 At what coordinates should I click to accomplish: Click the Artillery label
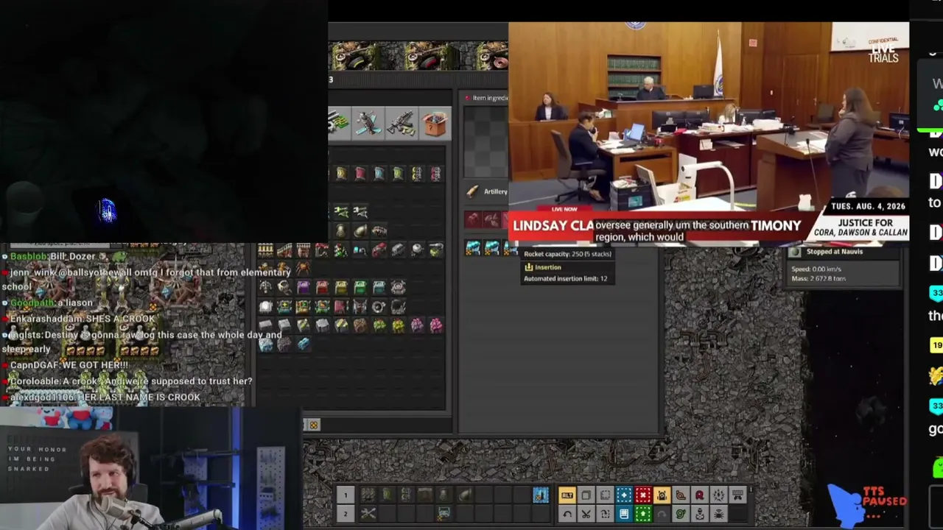click(496, 192)
